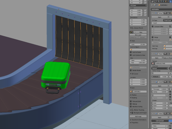Click Apply in the Array modifier
Screen dimensions: 172x129
160,17
